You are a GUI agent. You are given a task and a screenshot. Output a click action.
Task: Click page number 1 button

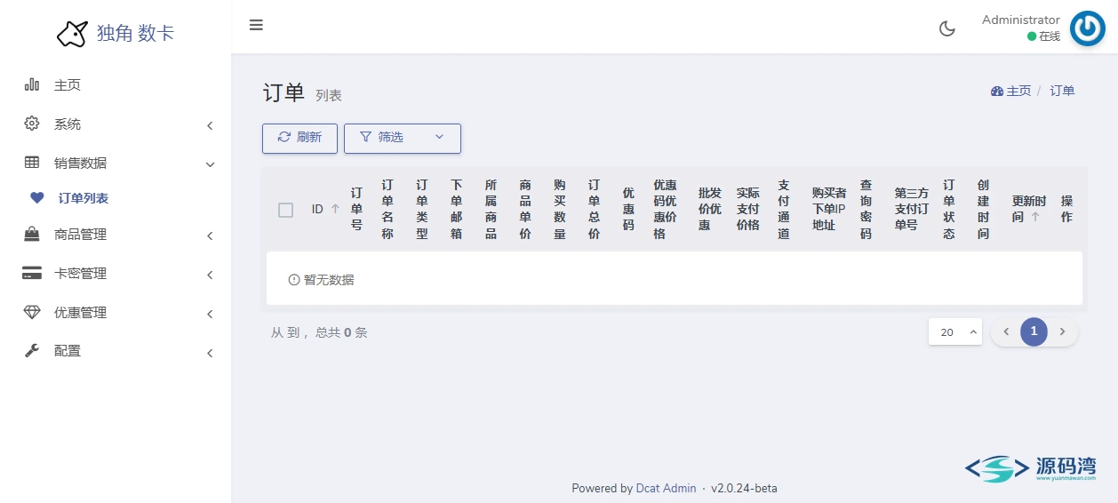click(1034, 331)
